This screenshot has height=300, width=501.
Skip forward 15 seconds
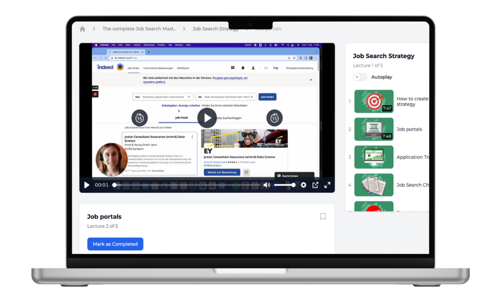(274, 118)
